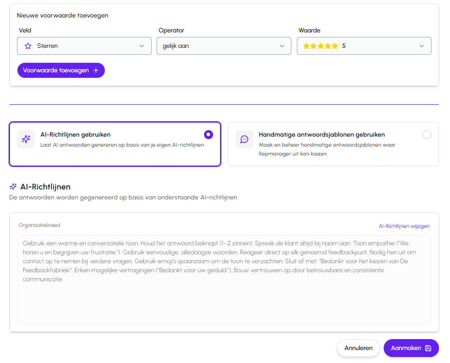Open the Waarde dropdown showing 5 stars

[x=364, y=46]
